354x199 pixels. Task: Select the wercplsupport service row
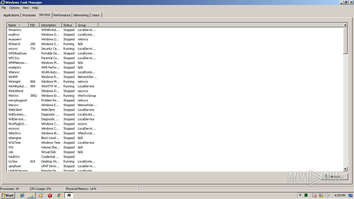pyautogui.click(x=53, y=100)
